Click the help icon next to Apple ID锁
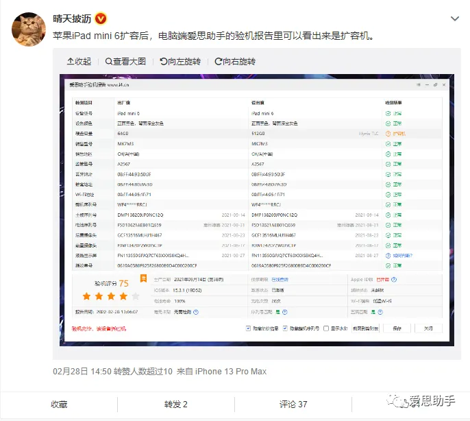This screenshot has width=470, height=421. [394, 280]
